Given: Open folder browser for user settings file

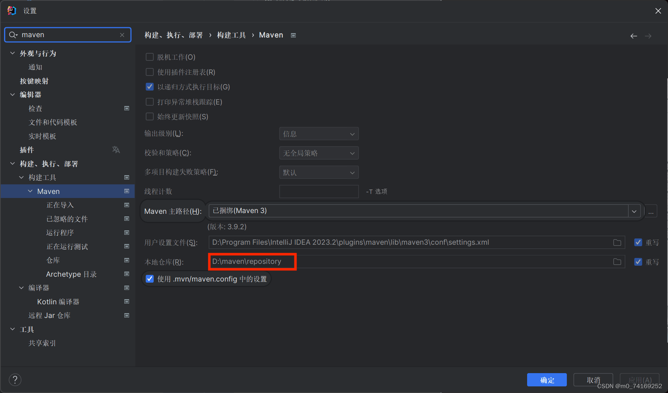Looking at the screenshot, I should [617, 242].
